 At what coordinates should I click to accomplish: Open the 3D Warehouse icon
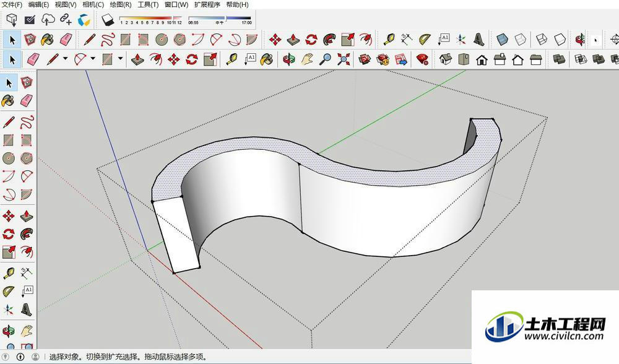tap(365, 59)
